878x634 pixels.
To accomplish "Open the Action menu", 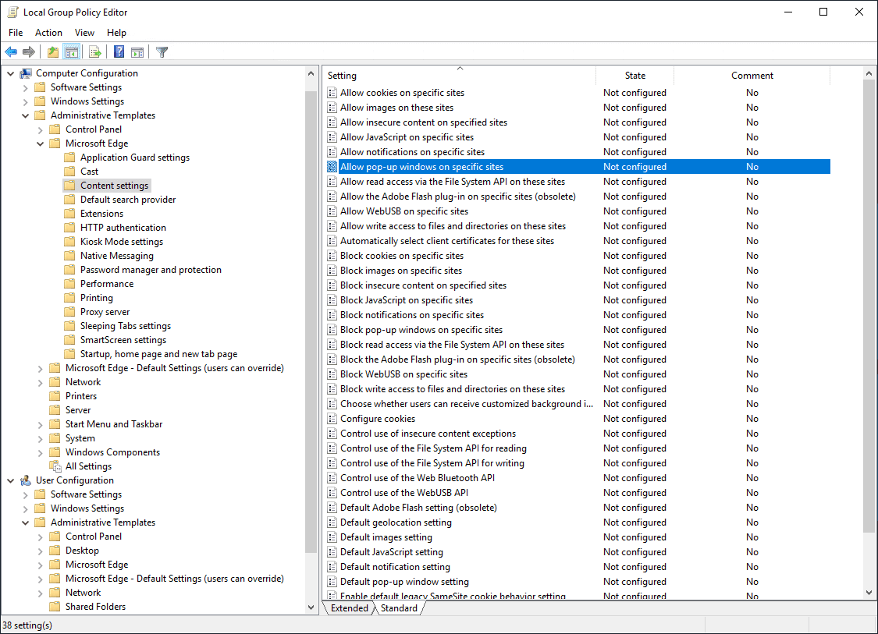I will coord(48,33).
